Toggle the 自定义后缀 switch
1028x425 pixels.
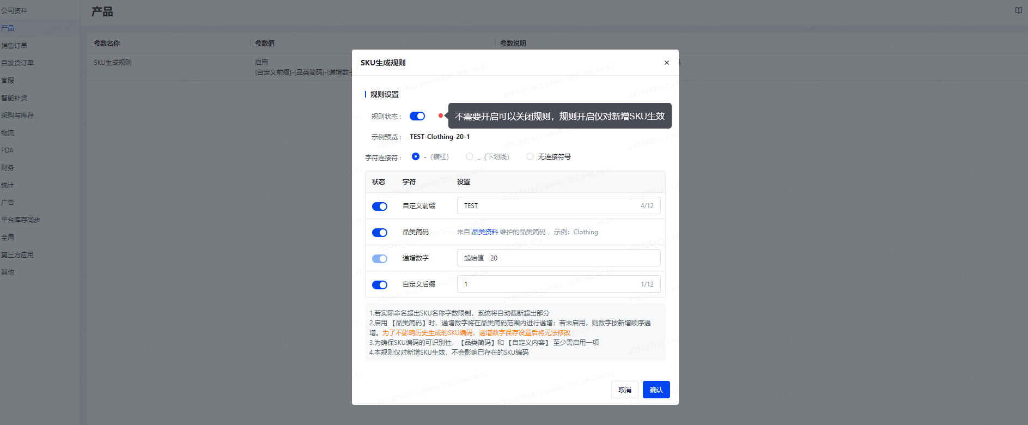click(x=380, y=285)
